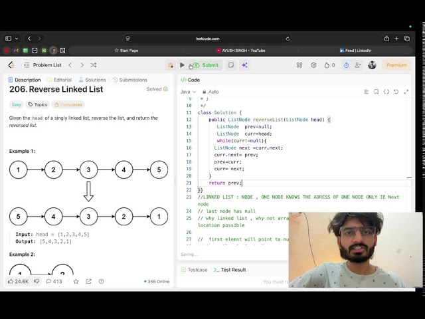This screenshot has width=425, height=319.
Task: Open the AI sparkle assistant icon
Action: 244,65
